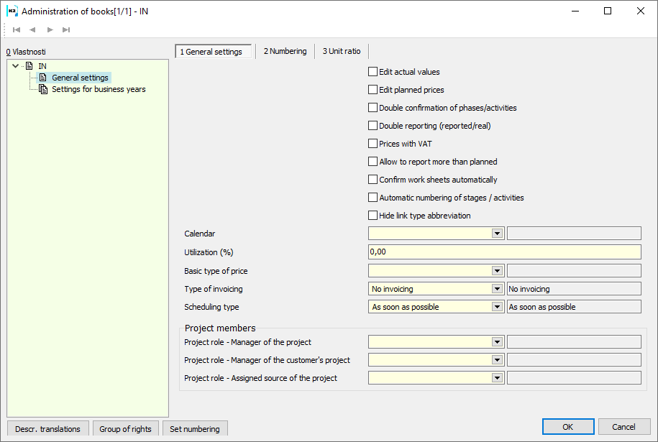
Task: Go to first record navigation arrow
Action: [17, 29]
